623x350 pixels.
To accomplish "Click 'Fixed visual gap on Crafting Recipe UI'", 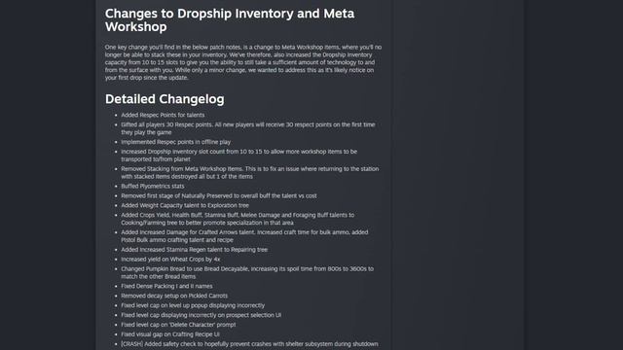I will point(170,334).
